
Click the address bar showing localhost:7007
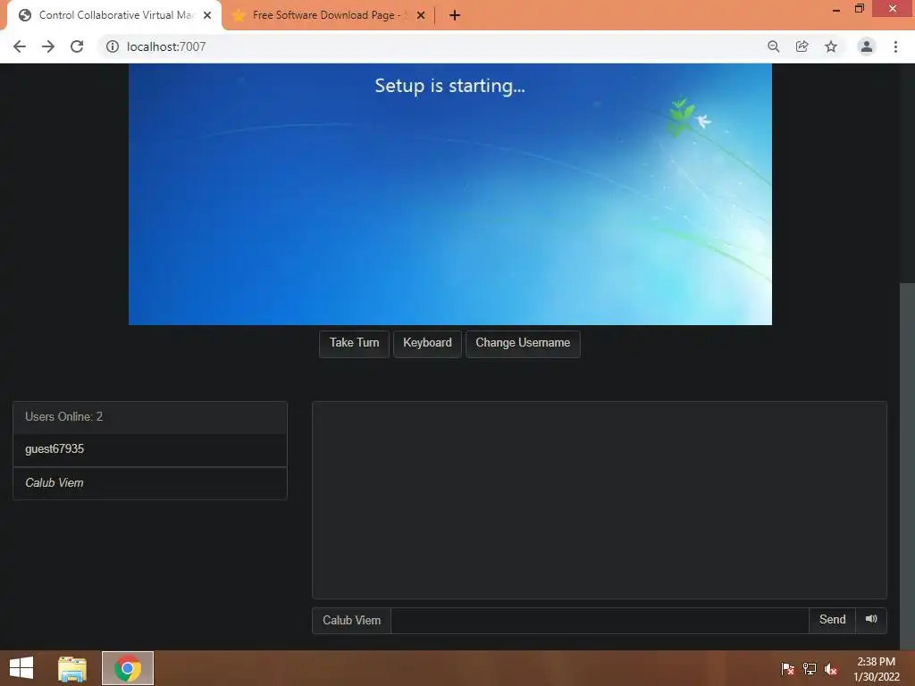point(432,46)
